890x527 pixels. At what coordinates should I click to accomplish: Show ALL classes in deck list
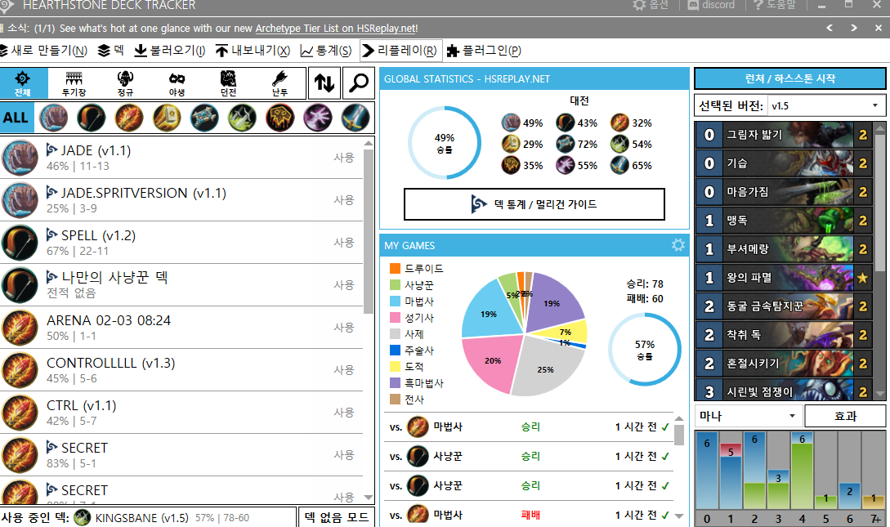click(x=16, y=118)
